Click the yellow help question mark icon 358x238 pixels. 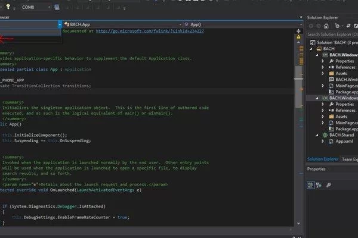tap(8, 7)
